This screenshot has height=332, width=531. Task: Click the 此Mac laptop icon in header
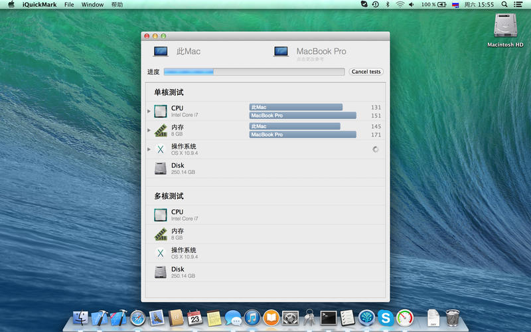coord(161,52)
